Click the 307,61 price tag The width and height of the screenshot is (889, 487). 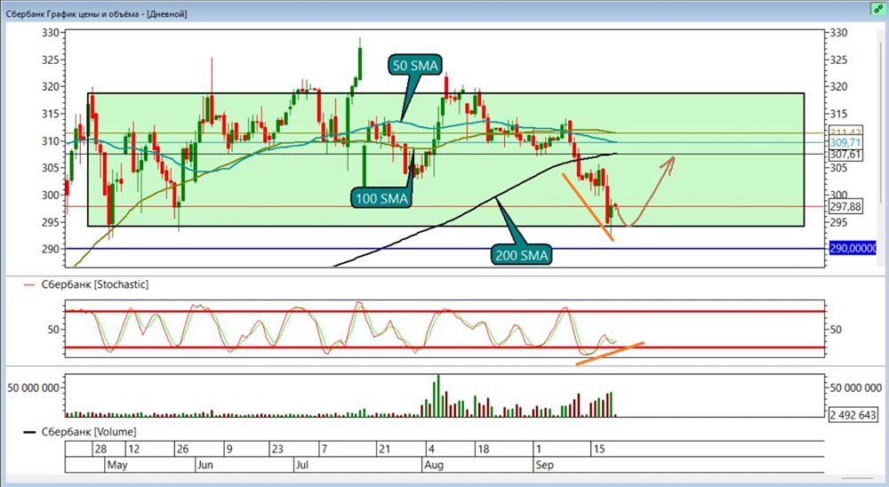pos(845,155)
